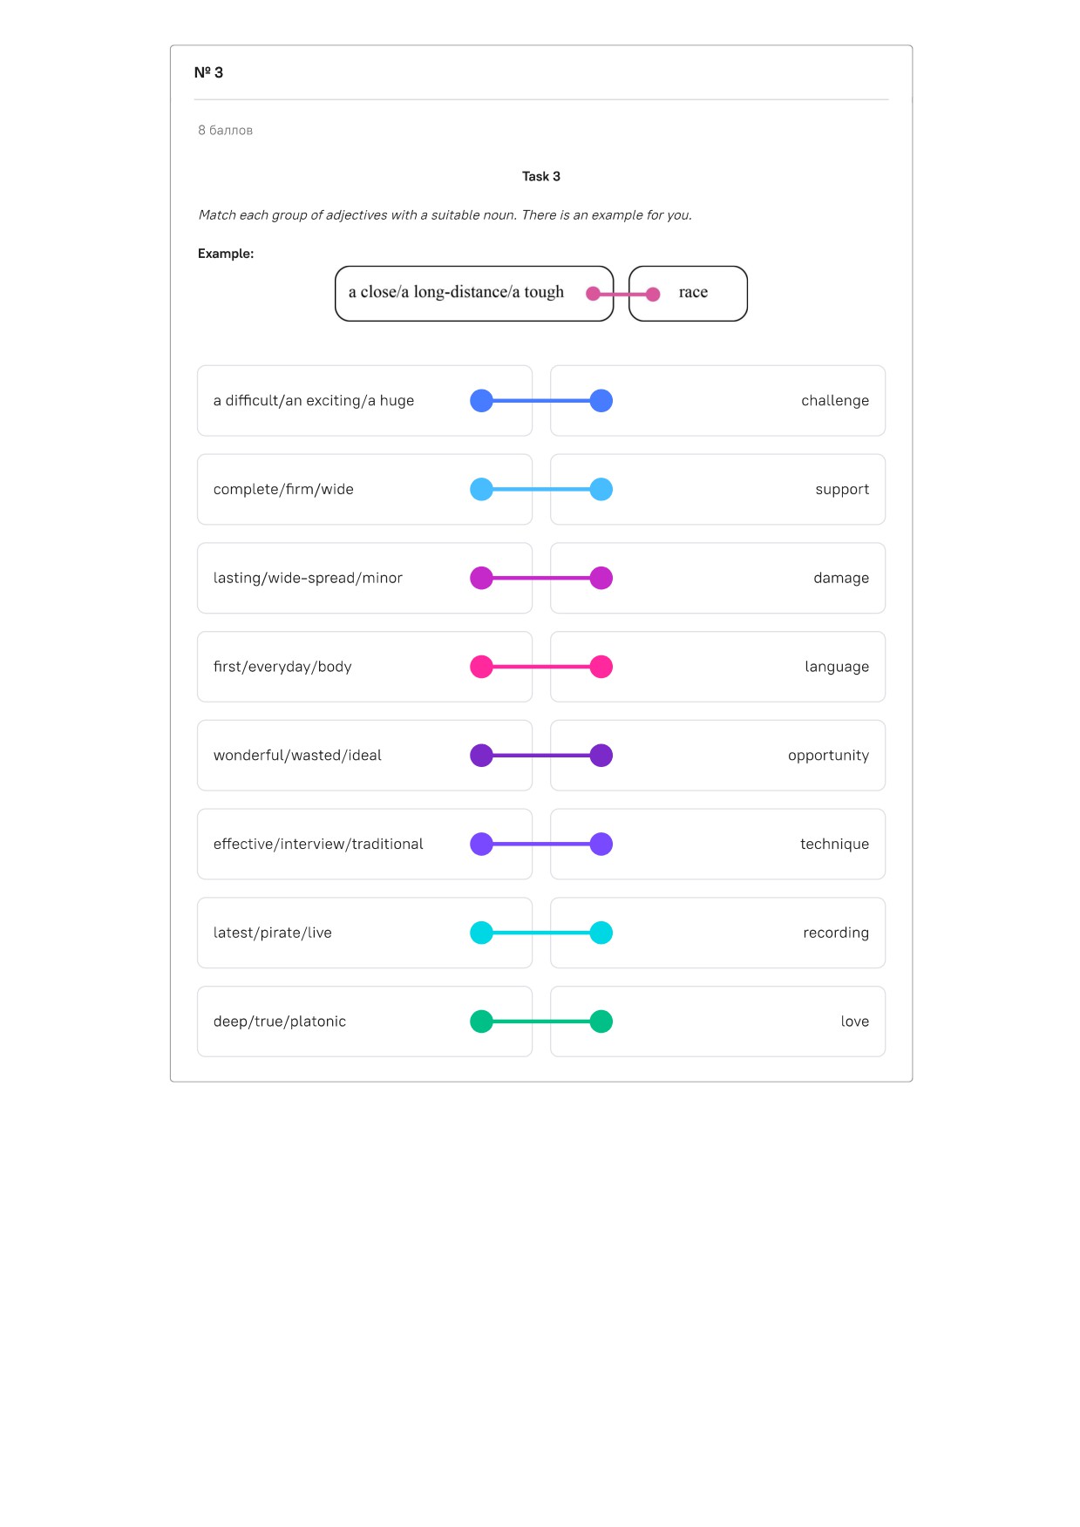Select the 'effective/interview/traditional' card

pyautogui.click(x=364, y=844)
